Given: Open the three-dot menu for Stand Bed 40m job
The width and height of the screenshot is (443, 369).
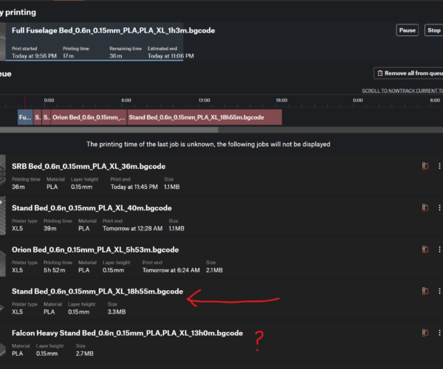Looking at the screenshot, I should (x=439, y=208).
